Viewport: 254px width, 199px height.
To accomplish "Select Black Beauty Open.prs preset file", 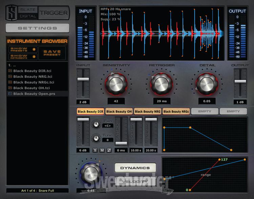I will tap(34, 94).
